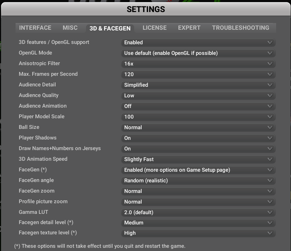Open the Anisotropic Filter dropdown

(198, 64)
